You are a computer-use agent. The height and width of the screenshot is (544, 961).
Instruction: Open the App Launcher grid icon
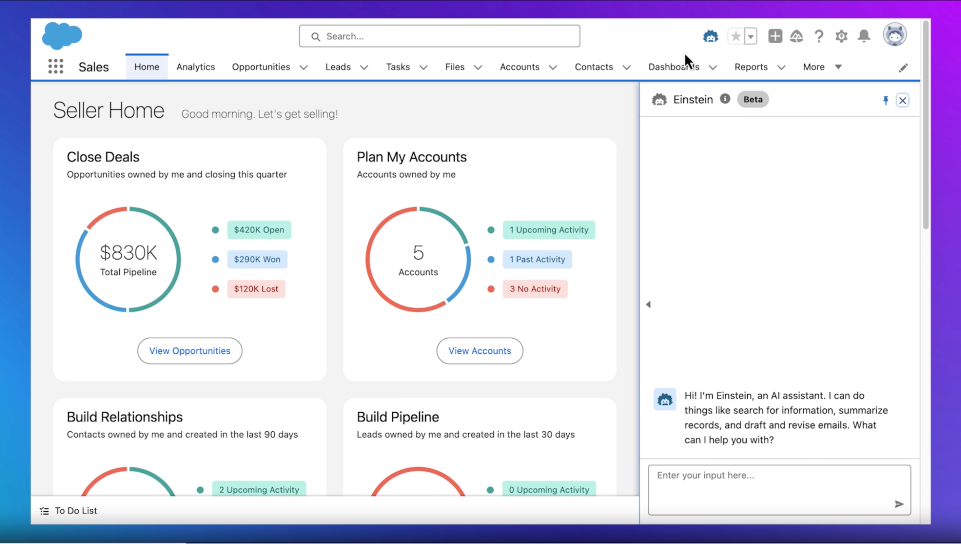(56, 66)
